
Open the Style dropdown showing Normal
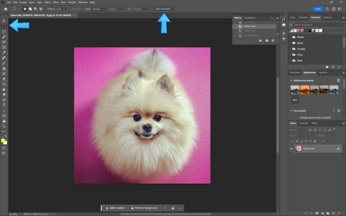(x=100, y=9)
